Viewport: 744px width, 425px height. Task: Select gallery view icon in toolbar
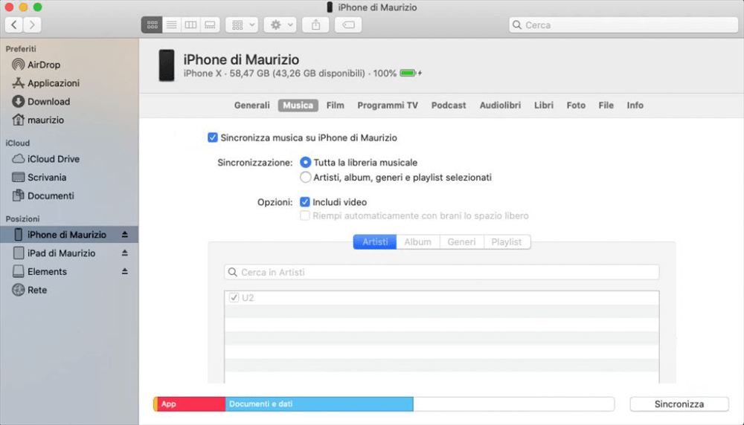(x=210, y=25)
